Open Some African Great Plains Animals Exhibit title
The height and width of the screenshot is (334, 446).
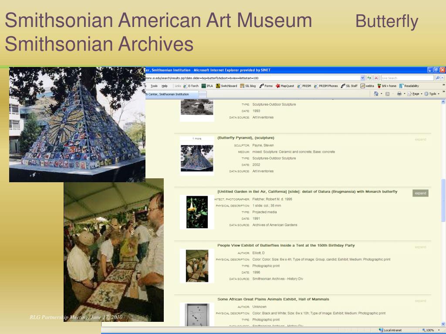click(x=273, y=299)
